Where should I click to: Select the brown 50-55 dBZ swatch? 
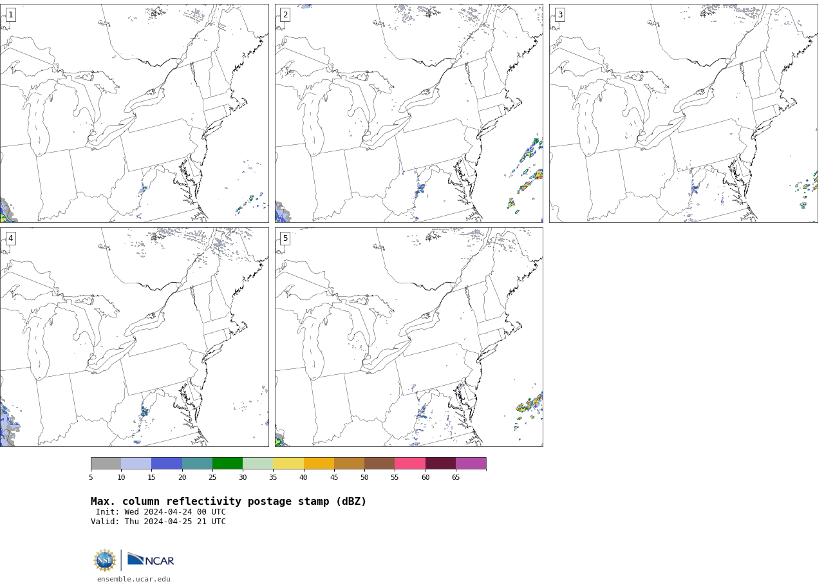pyautogui.click(x=380, y=464)
